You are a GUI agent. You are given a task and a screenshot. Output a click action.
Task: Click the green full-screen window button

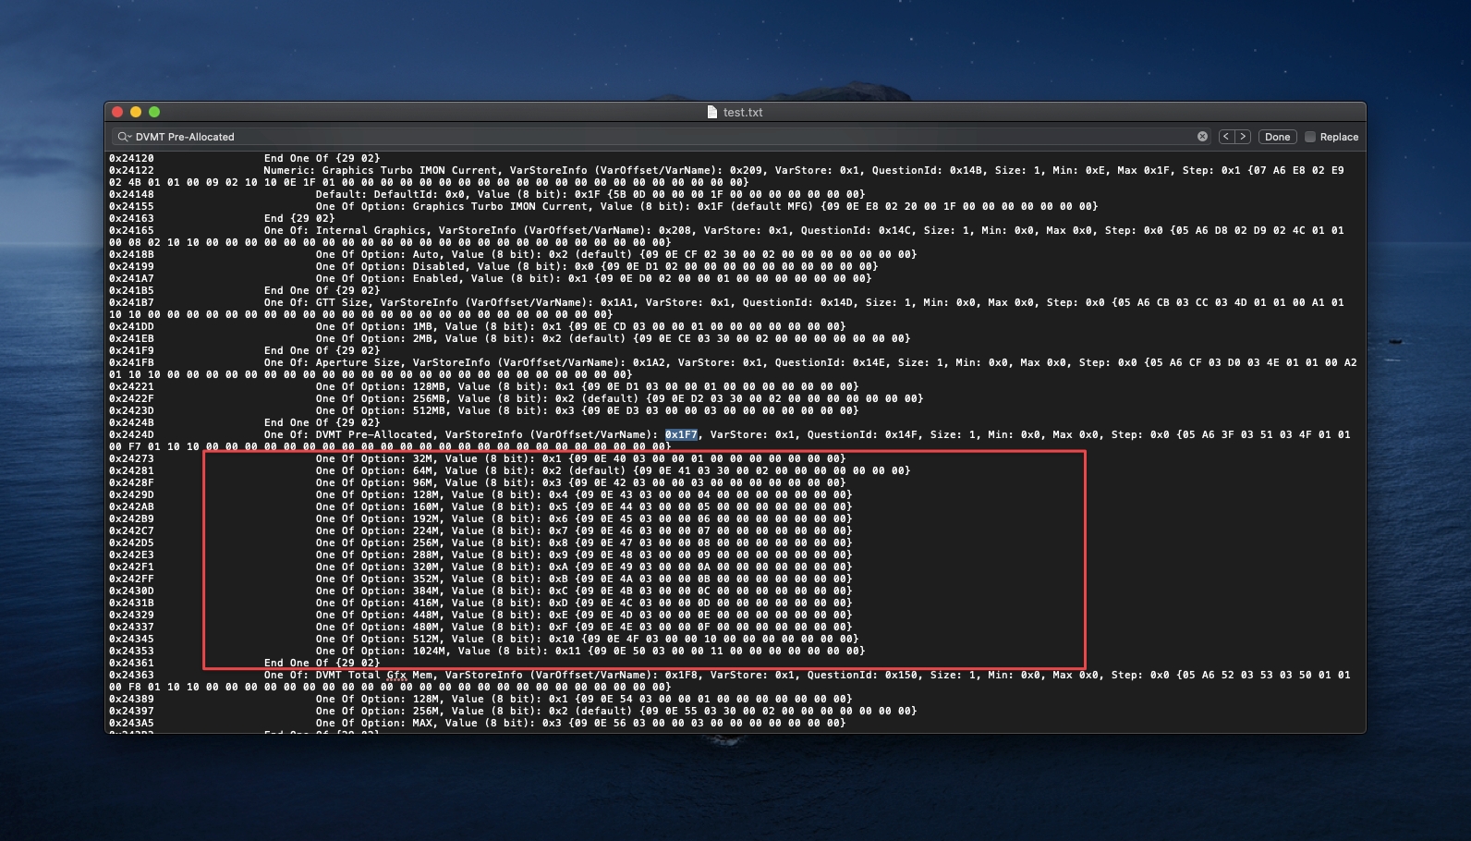tap(154, 112)
